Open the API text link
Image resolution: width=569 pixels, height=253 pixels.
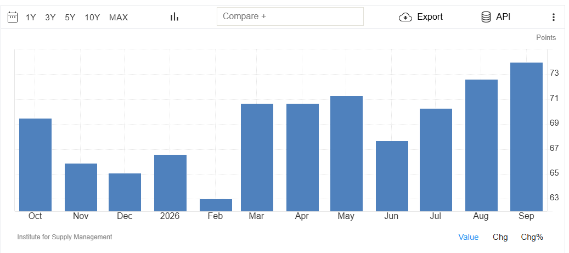(503, 17)
